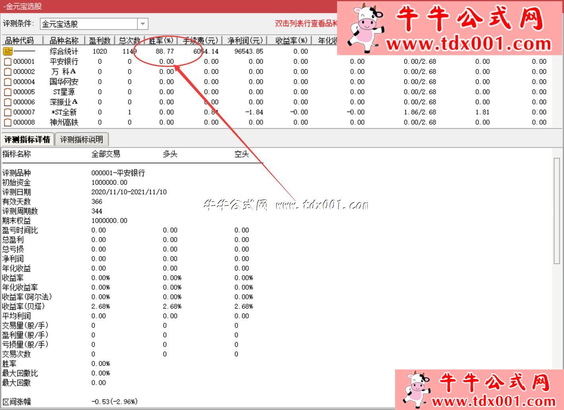564x410 pixels.
Task: Click the document icon for 000001
Action: [x=8, y=62]
